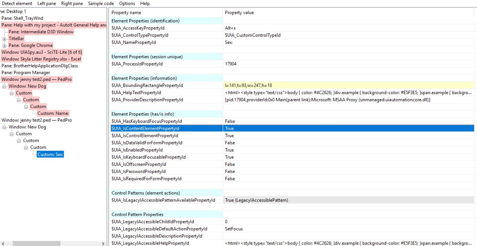Collapse the pink-highlighted Window: New Dog node

[x=4, y=87]
